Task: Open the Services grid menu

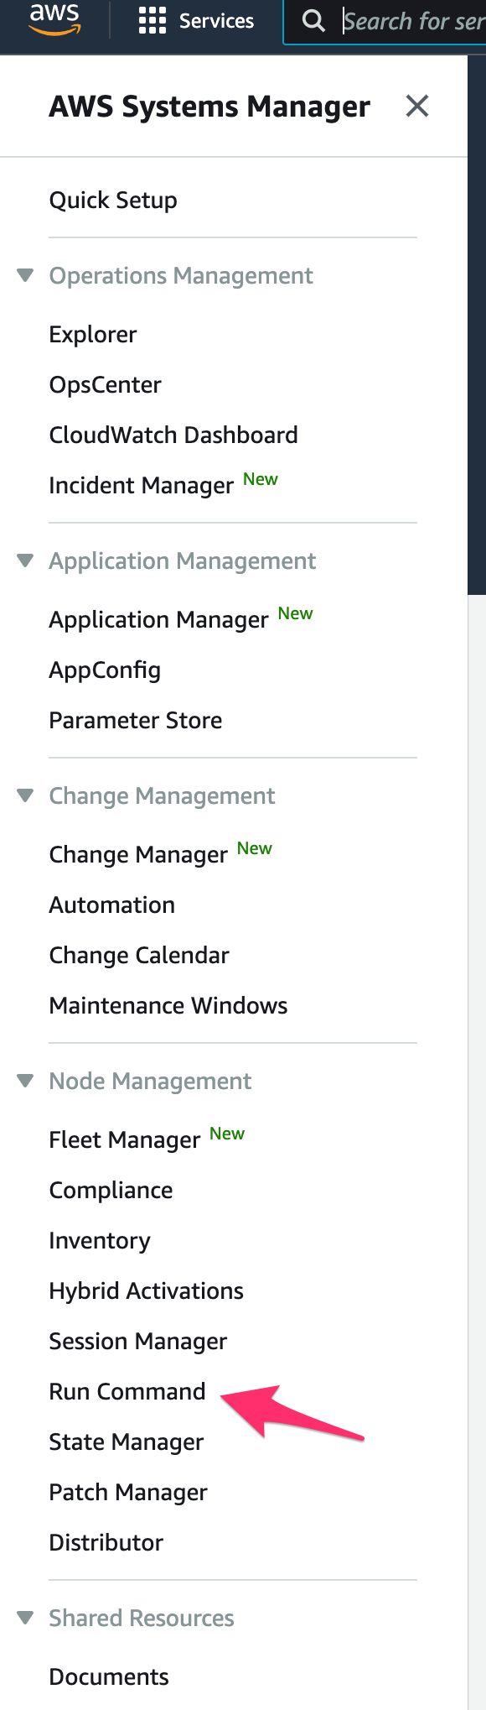Action: [x=152, y=21]
